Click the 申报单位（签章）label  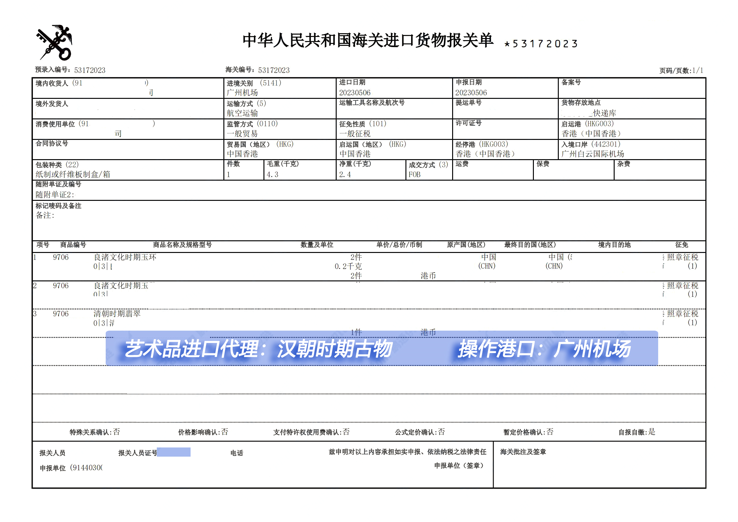tap(459, 465)
